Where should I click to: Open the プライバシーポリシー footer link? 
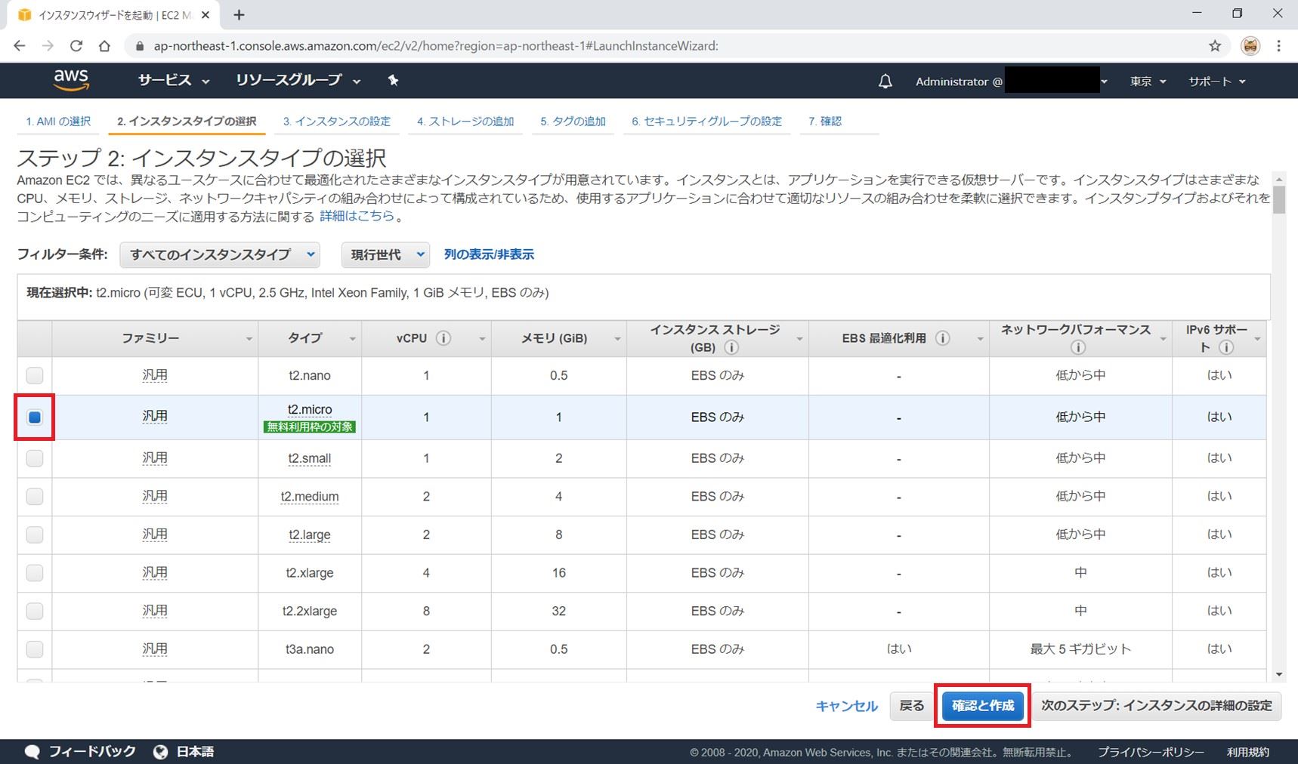pyautogui.click(x=1151, y=752)
